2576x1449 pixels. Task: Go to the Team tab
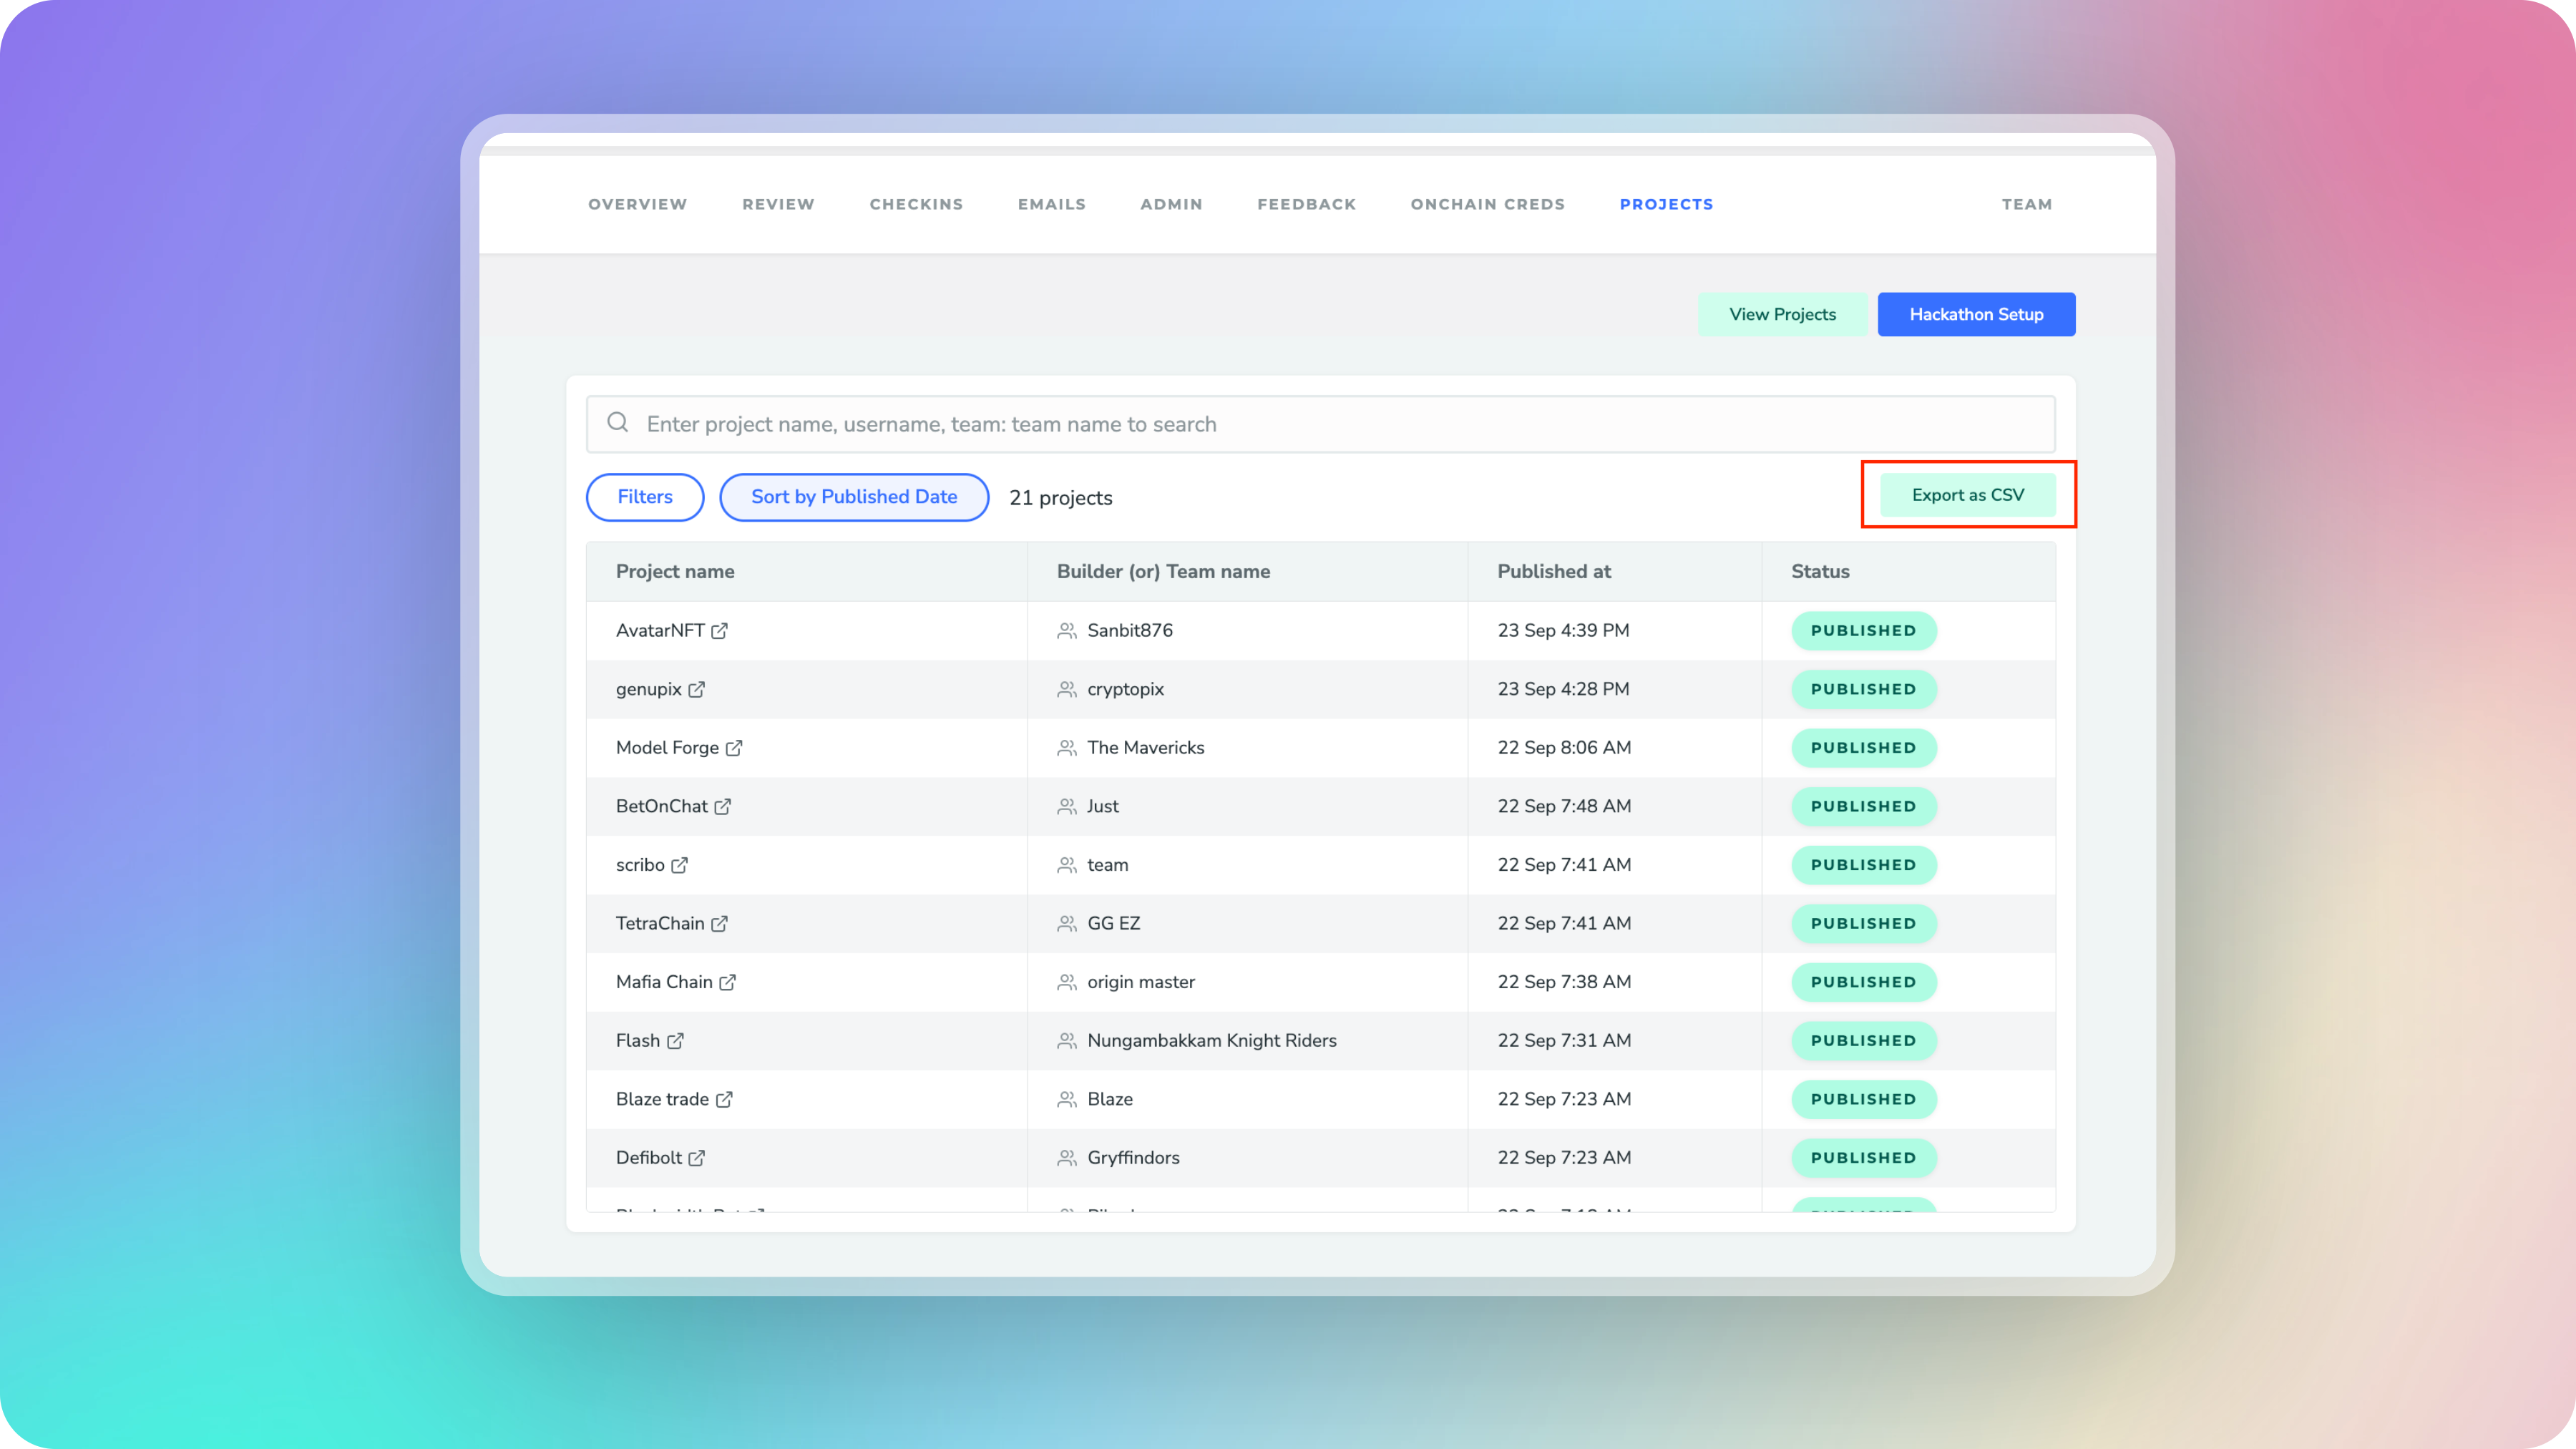(x=2026, y=204)
